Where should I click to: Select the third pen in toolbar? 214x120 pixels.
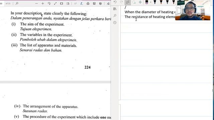(168, 2)
